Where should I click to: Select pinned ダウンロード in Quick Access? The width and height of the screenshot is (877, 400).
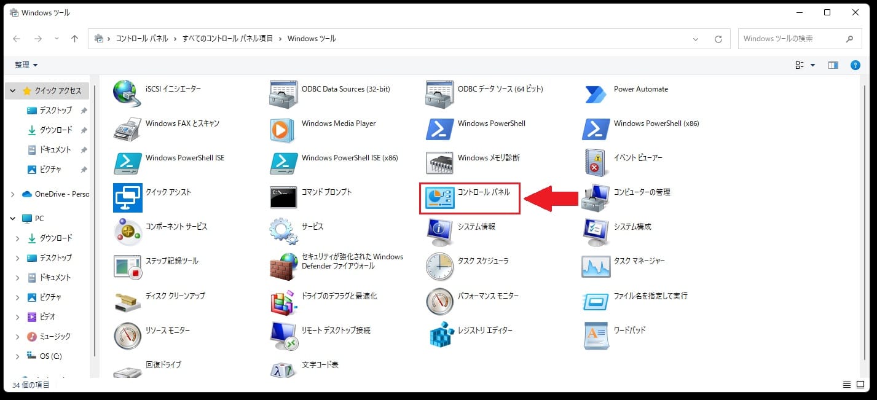click(x=55, y=130)
